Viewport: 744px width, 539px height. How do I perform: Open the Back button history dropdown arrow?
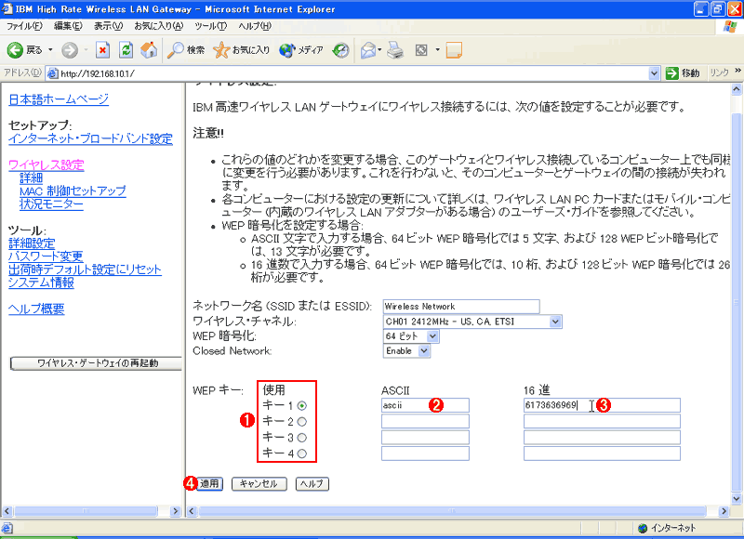pyautogui.click(x=50, y=50)
